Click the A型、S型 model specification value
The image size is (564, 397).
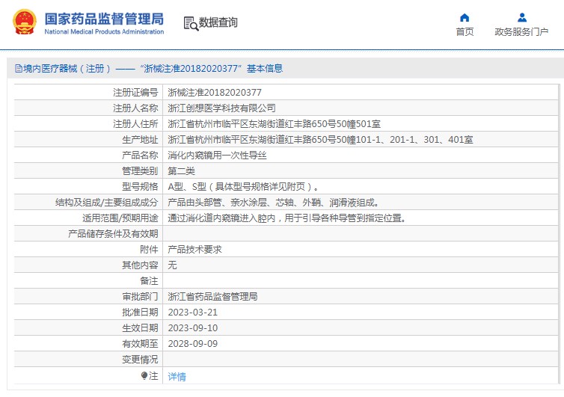[244, 187]
